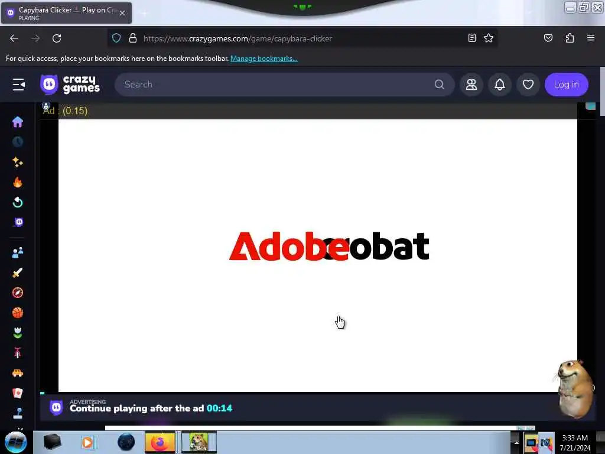Open the Save to Pocket icon

[548, 38]
